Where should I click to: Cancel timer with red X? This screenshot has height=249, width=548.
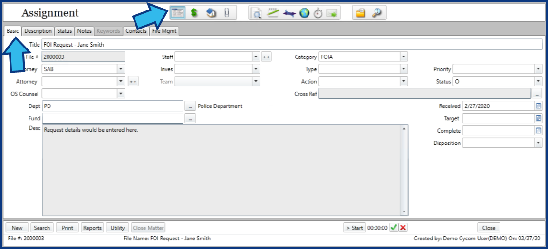(403, 228)
